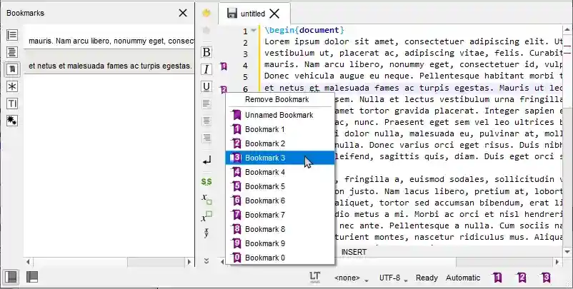
Task: Select Bookmark 9 menu entry
Action: coord(280,243)
